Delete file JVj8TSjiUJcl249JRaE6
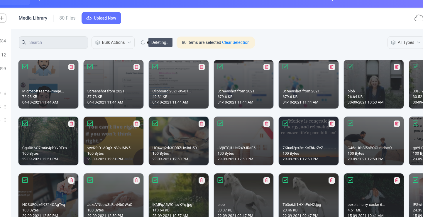The width and height of the screenshot is (423, 217). pyautogui.click(x=267, y=124)
